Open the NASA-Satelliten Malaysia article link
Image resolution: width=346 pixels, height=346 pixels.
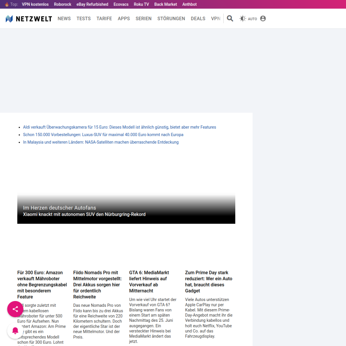click(101, 142)
